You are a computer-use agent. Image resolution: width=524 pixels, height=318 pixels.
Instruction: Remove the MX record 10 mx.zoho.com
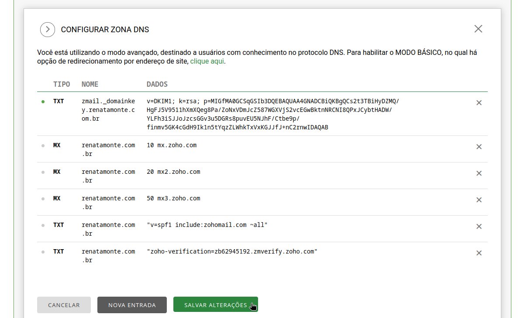(x=479, y=147)
